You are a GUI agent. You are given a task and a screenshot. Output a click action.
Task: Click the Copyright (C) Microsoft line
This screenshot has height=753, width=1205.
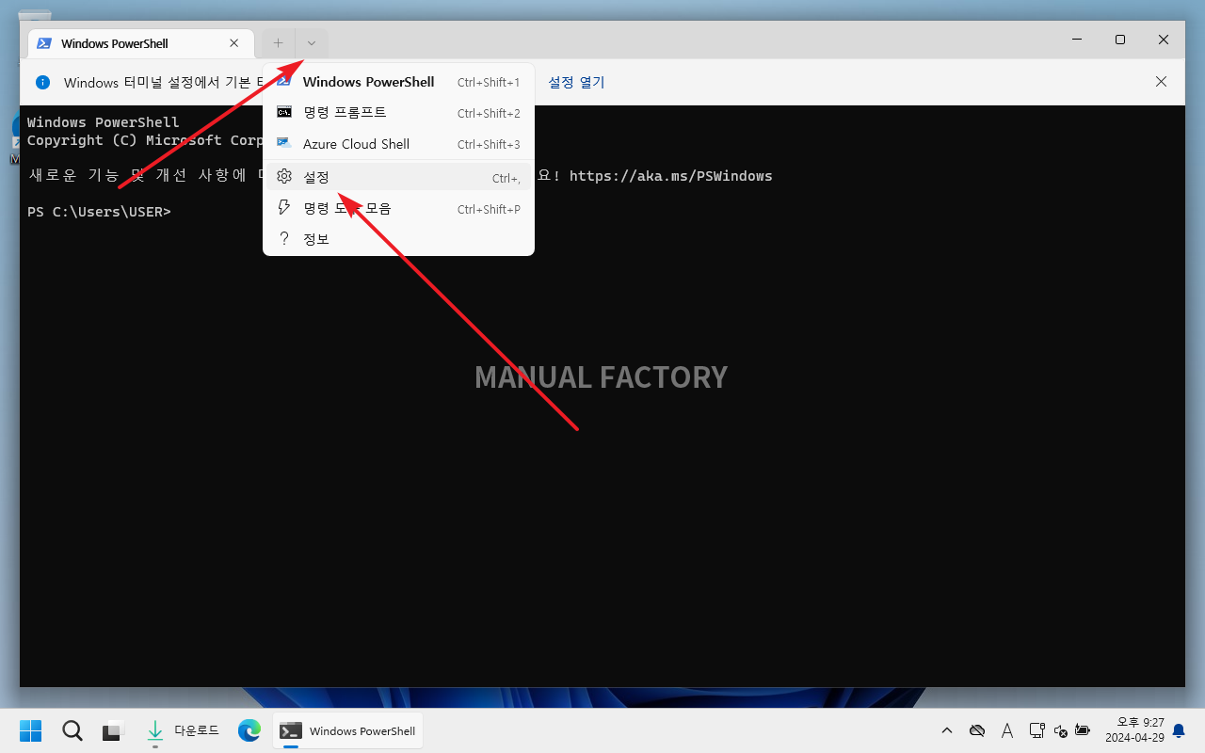click(146, 140)
